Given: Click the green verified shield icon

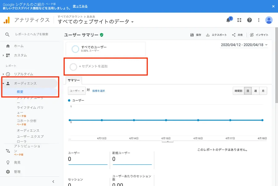Looking at the screenshot, I should click(102, 35).
